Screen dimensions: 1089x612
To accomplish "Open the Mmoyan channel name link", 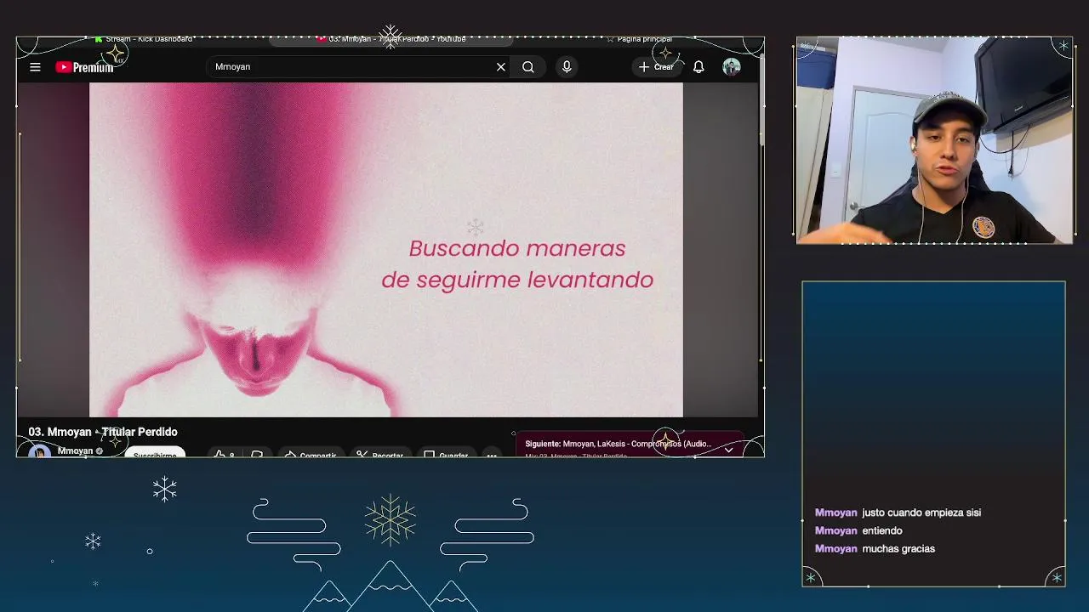I will [76, 451].
